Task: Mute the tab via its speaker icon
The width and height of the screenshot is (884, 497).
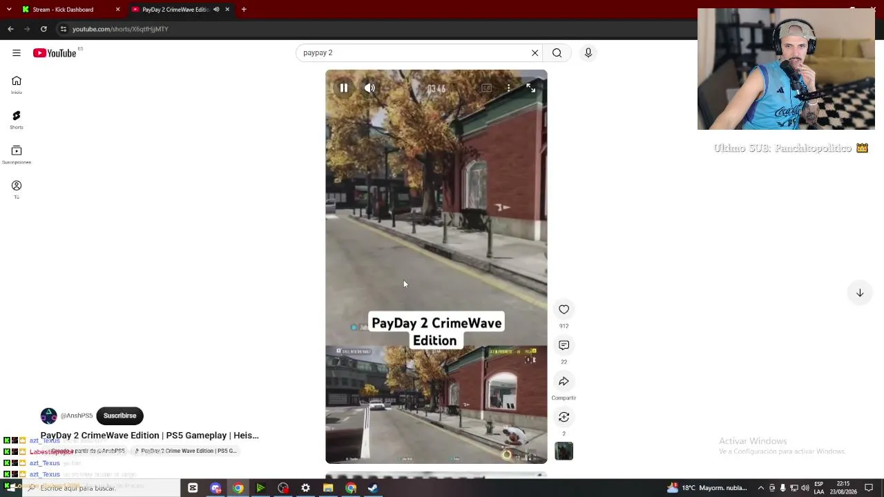Action: [x=216, y=10]
